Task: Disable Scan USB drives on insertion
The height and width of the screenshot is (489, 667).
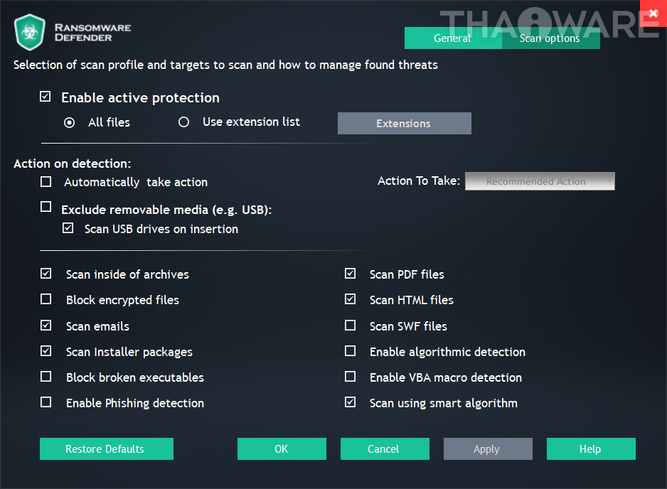Action: tap(68, 228)
